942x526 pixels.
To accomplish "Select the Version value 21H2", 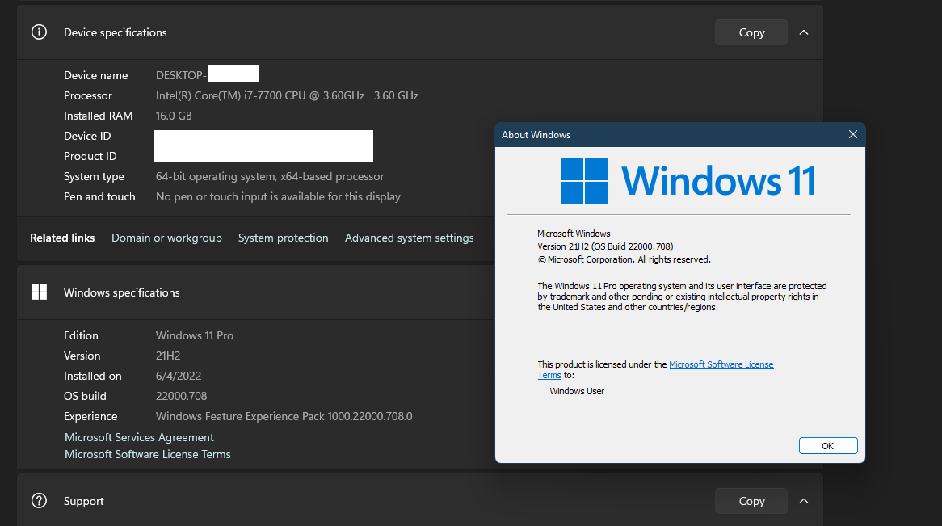I will (x=167, y=356).
